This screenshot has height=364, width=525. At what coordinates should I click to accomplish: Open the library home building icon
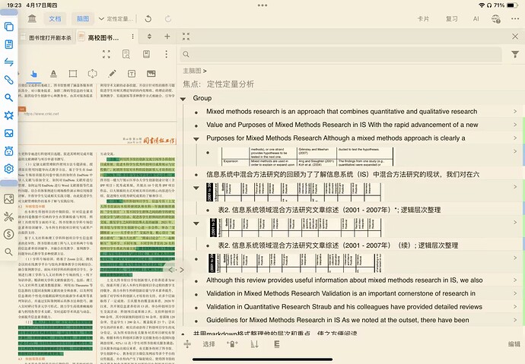tap(32, 18)
